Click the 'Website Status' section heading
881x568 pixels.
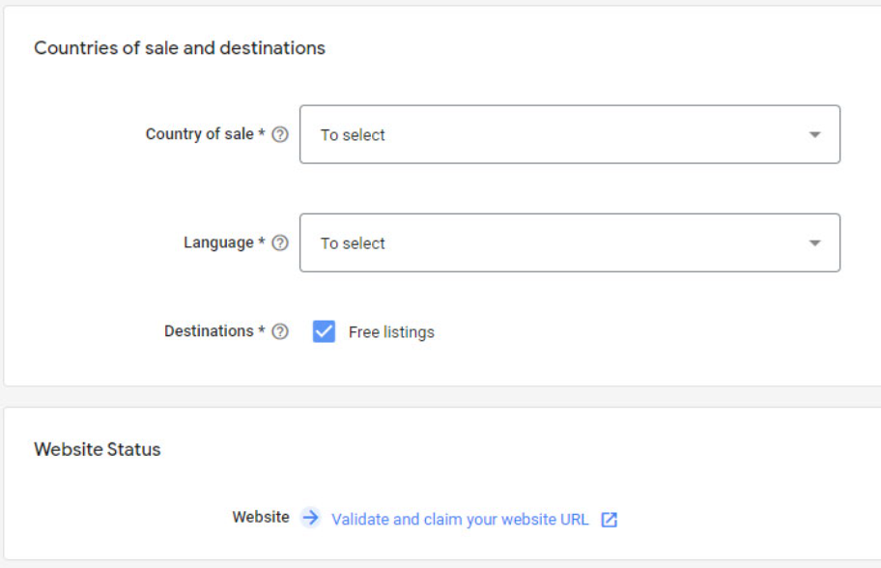(x=98, y=450)
